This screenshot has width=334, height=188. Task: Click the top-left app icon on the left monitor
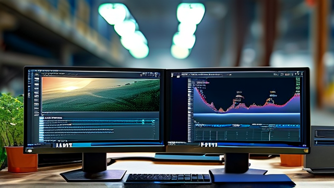[x=37, y=74]
